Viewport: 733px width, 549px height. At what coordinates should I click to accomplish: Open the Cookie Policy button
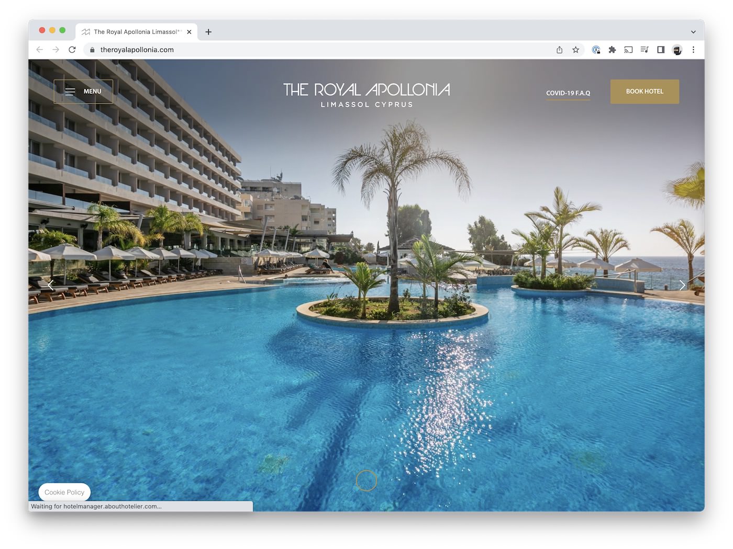tap(64, 492)
